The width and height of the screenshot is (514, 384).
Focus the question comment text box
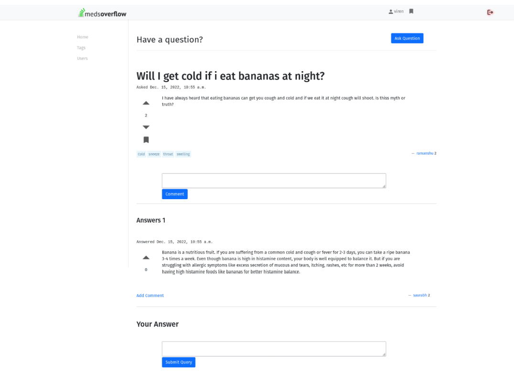pos(274,181)
